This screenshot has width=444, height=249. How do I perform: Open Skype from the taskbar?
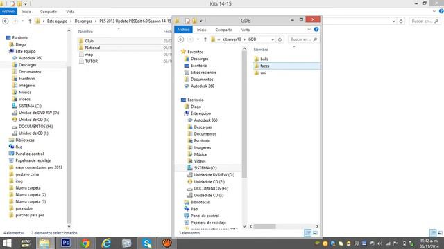pyautogui.click(x=146, y=243)
